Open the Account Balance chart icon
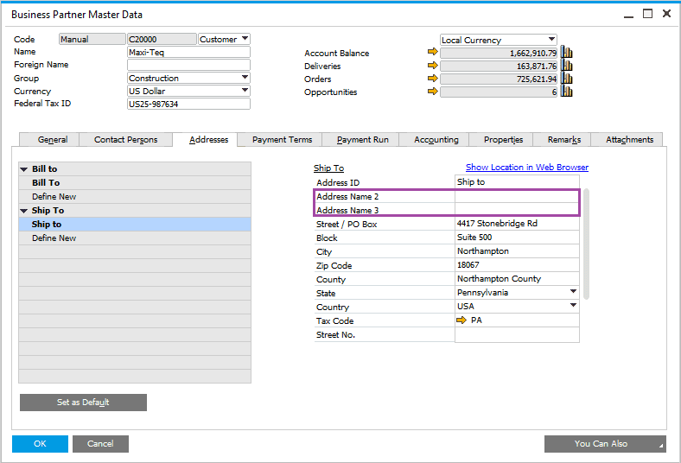Screen dimensions: 681x463 [x=567, y=53]
